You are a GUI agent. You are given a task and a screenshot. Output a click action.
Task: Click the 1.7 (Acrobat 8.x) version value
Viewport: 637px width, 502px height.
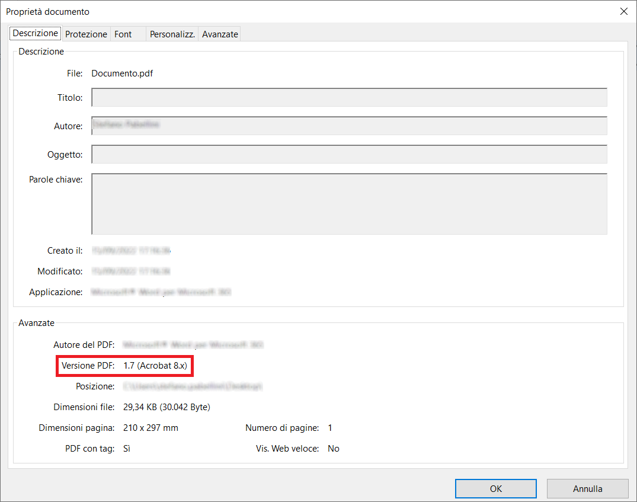pyautogui.click(x=155, y=366)
